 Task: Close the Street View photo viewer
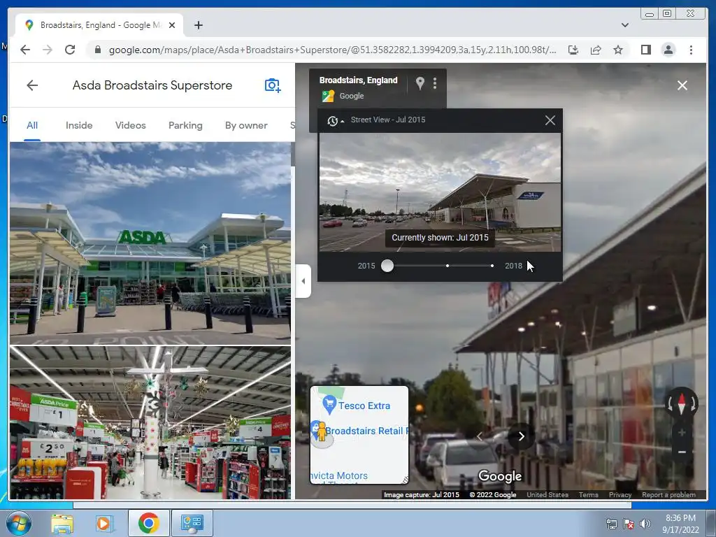682,85
